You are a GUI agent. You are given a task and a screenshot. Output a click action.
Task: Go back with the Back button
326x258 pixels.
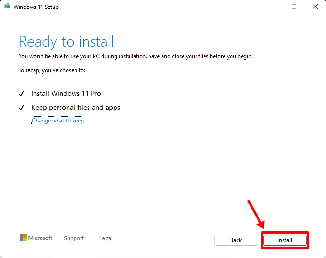pos(236,240)
